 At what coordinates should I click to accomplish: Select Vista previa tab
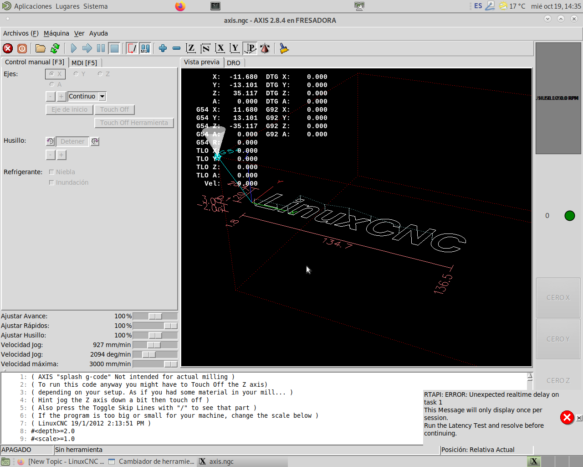(x=202, y=62)
